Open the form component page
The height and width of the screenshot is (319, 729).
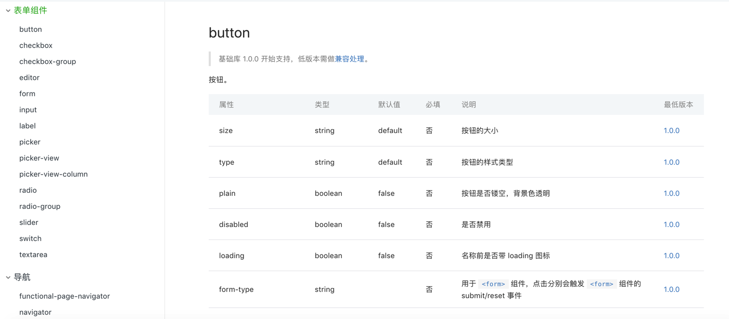[x=27, y=94]
